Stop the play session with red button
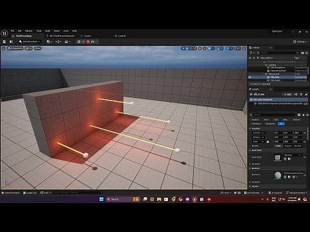 click(x=88, y=42)
